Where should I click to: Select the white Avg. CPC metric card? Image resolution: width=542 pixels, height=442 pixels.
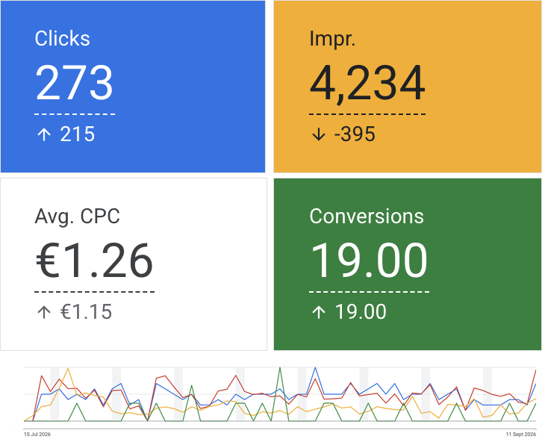point(134,264)
